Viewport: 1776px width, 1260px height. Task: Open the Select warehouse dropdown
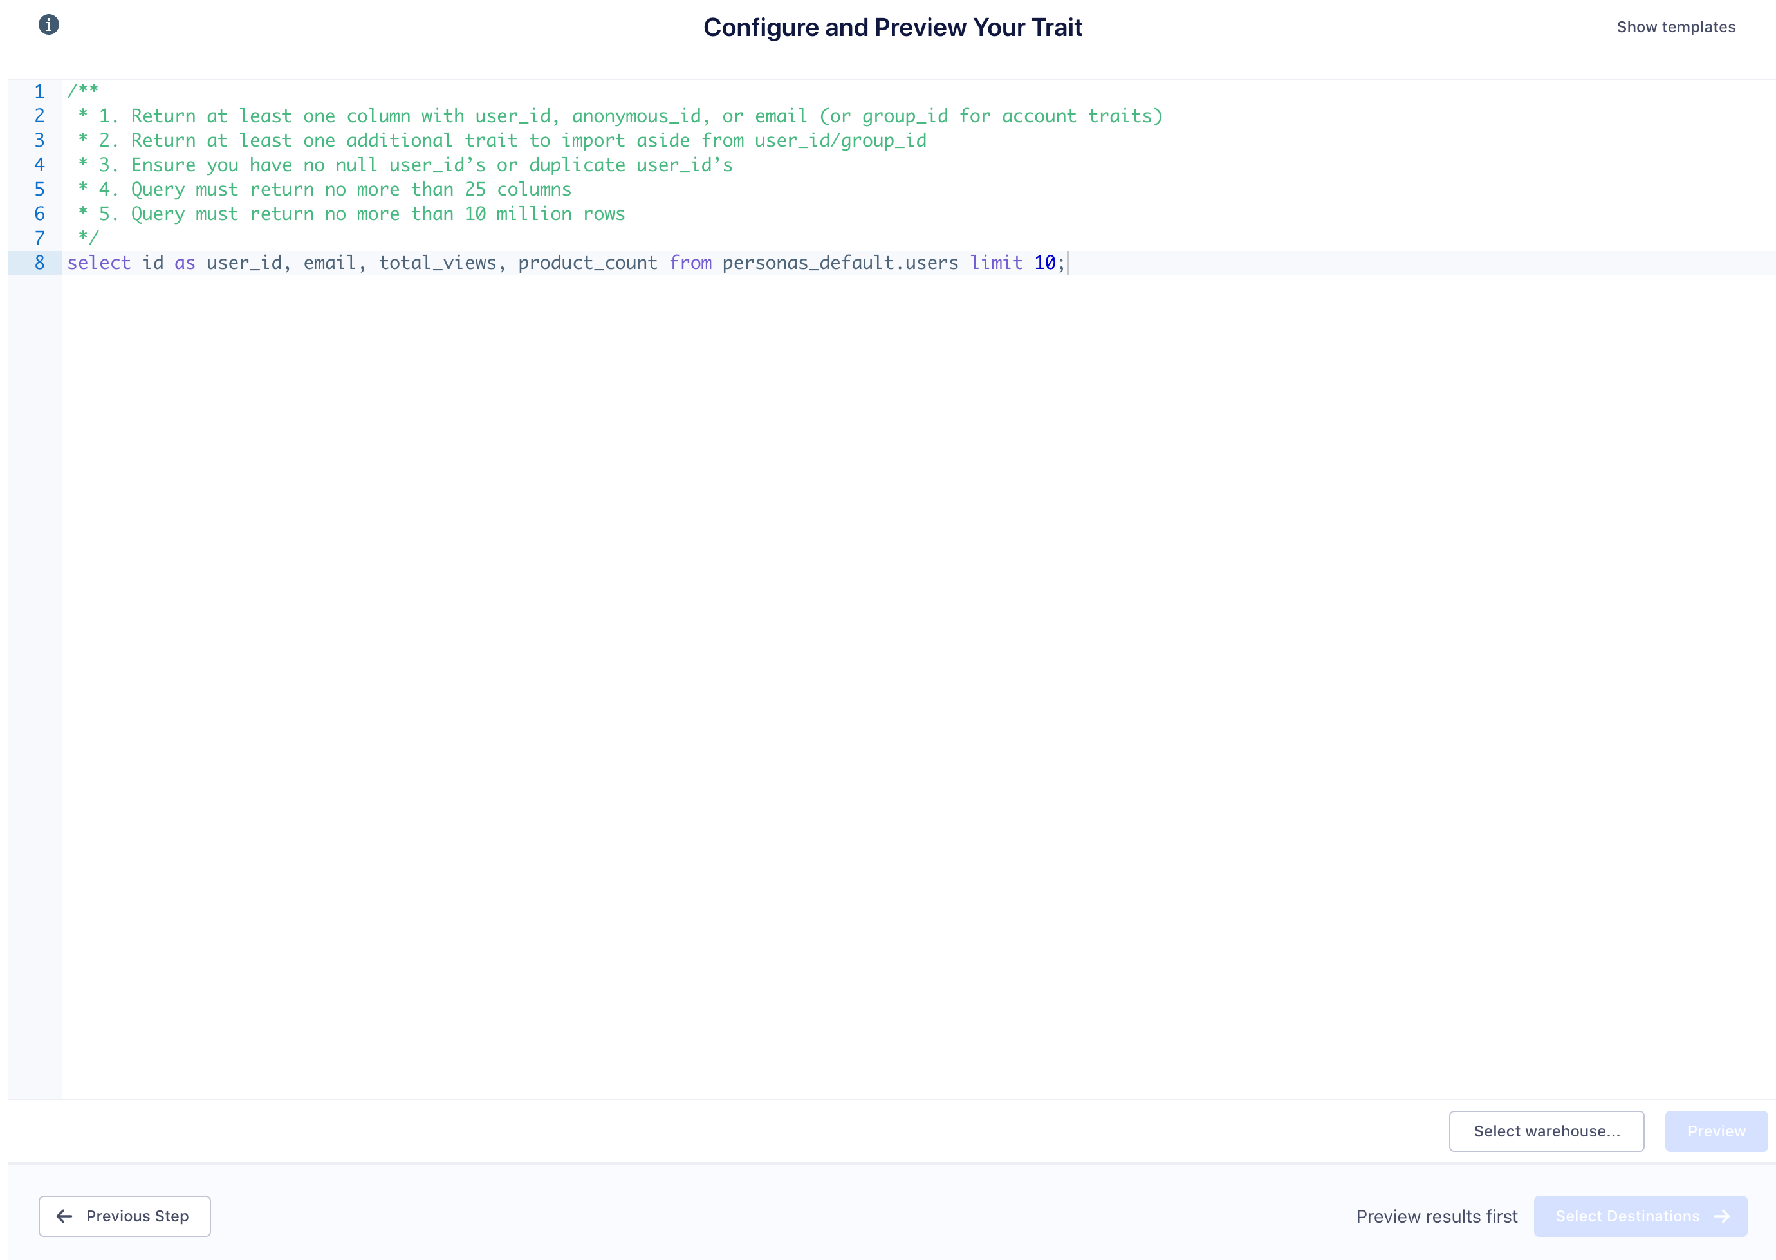1546,1131
